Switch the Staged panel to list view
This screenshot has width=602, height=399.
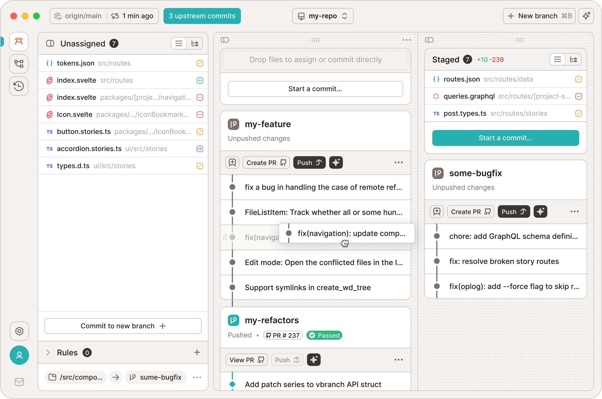pos(557,59)
